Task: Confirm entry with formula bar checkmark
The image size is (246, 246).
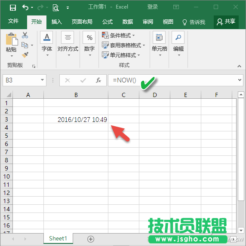Action: point(83,80)
